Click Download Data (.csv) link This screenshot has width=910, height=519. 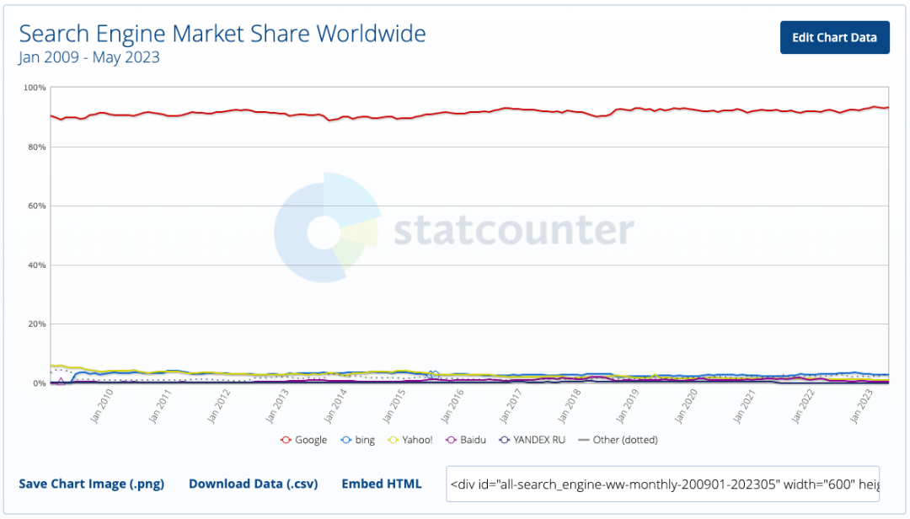coord(253,484)
